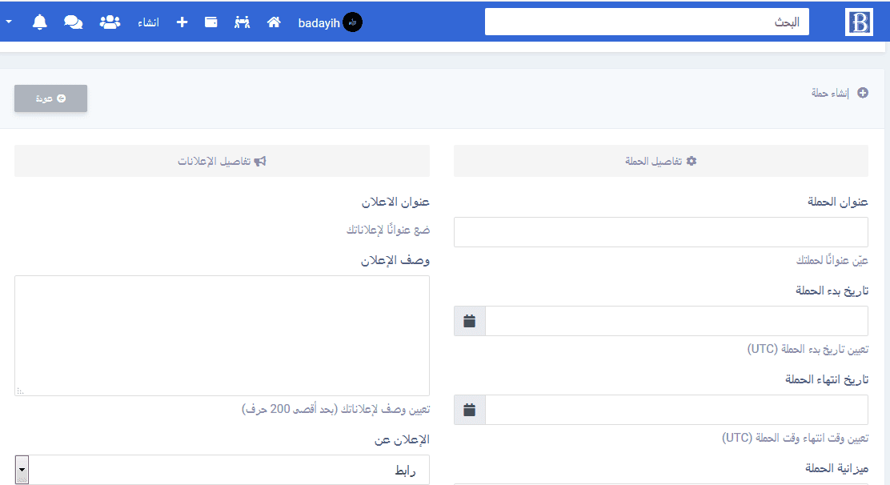The width and height of the screenshot is (890, 485).
Task: Open the people meeting icon in navbar
Action: click(243, 22)
